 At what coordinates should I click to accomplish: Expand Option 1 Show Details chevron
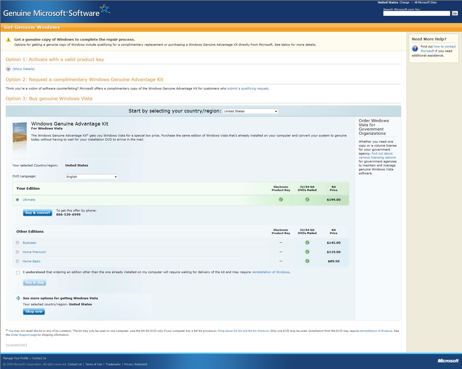click(8, 69)
